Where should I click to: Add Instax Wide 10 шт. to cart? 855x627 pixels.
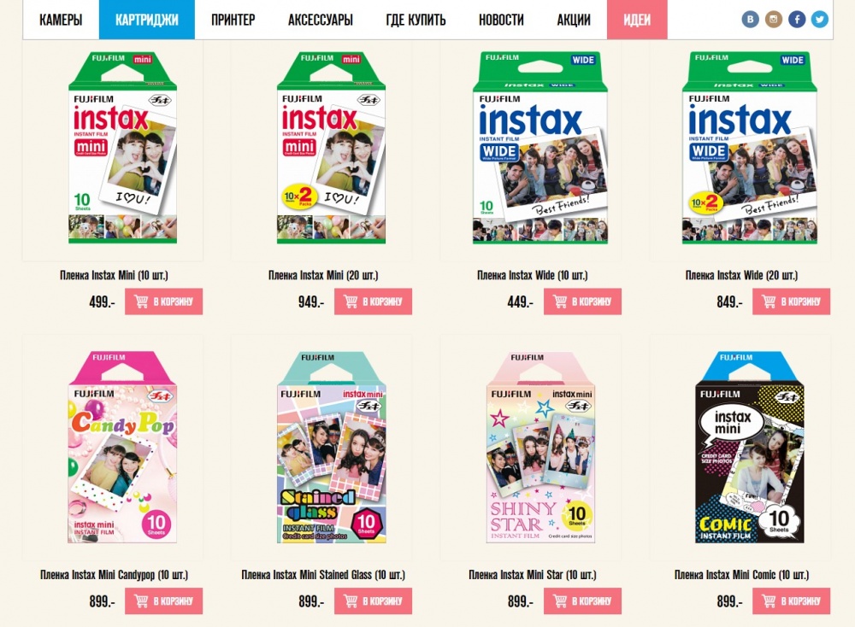tap(582, 302)
